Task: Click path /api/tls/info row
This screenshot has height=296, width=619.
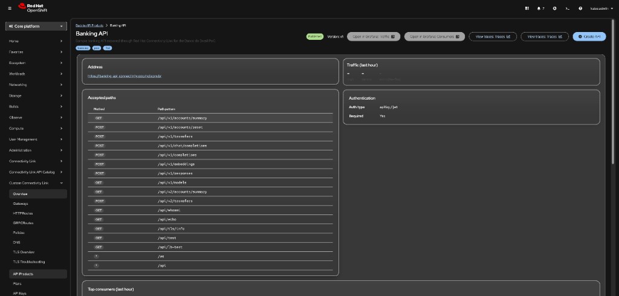Action: coord(210,229)
